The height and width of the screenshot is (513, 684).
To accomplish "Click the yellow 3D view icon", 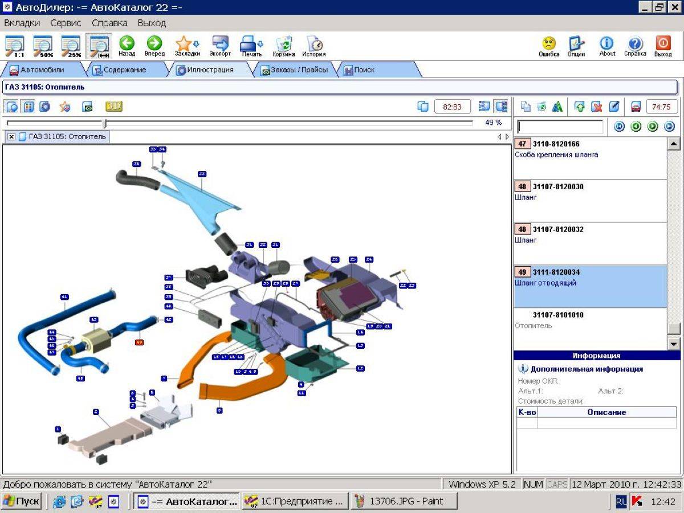I will 113,107.
